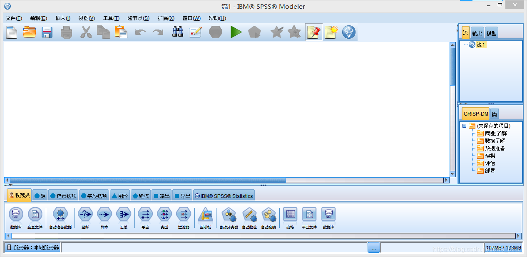
Task: Click the 导出 field node in palette
Action: tap(145, 218)
